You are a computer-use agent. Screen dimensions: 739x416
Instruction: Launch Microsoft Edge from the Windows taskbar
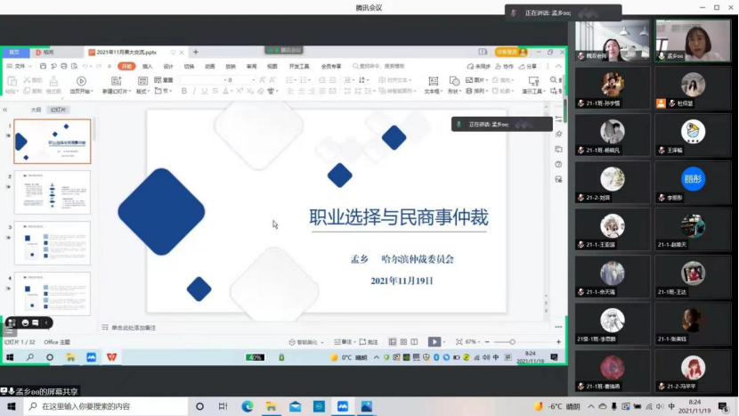[248, 406]
